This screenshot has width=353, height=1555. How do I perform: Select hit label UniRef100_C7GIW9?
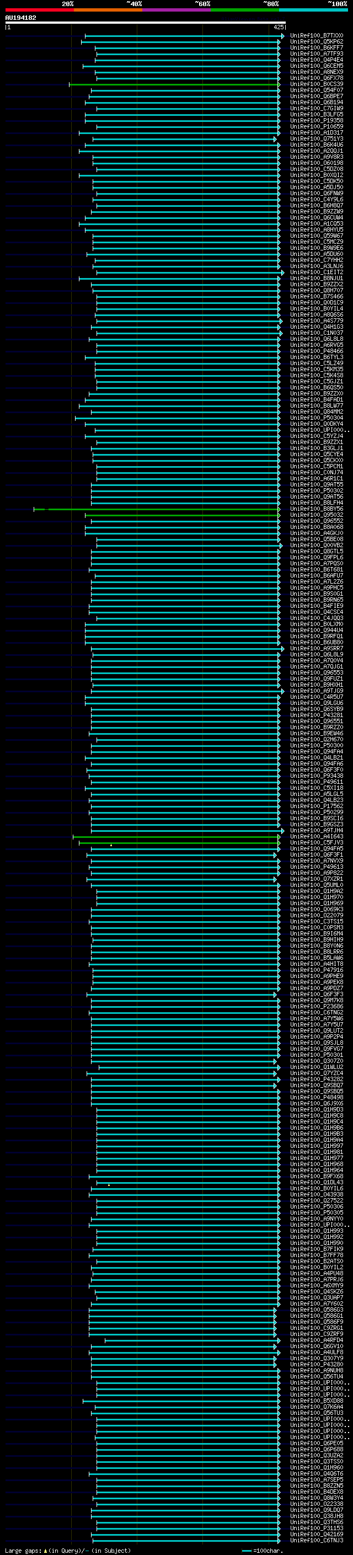(x=316, y=109)
